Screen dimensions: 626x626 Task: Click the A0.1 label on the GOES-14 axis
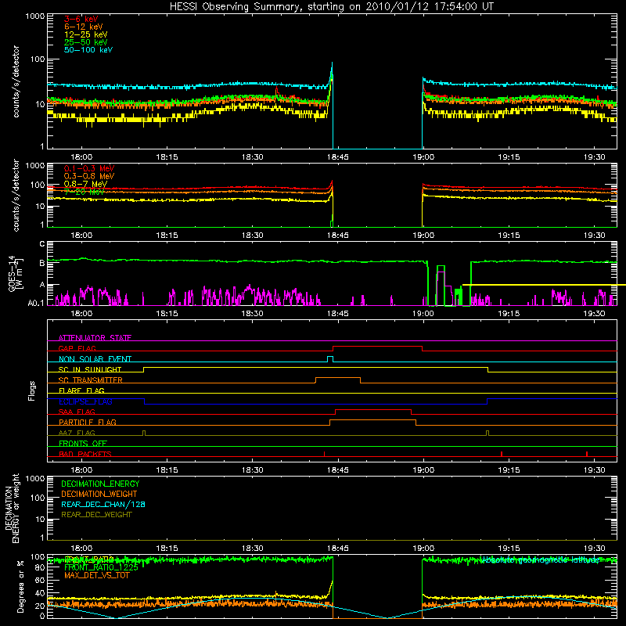(x=36, y=304)
